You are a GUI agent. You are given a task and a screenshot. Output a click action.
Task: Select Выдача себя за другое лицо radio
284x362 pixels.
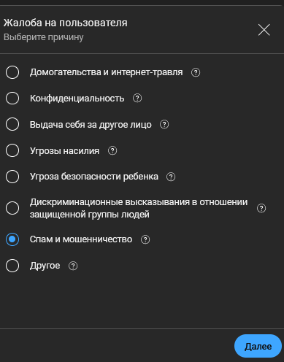point(12,124)
